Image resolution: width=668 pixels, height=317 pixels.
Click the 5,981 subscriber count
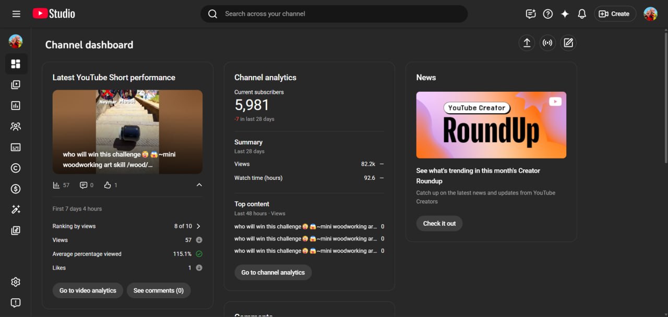click(252, 105)
